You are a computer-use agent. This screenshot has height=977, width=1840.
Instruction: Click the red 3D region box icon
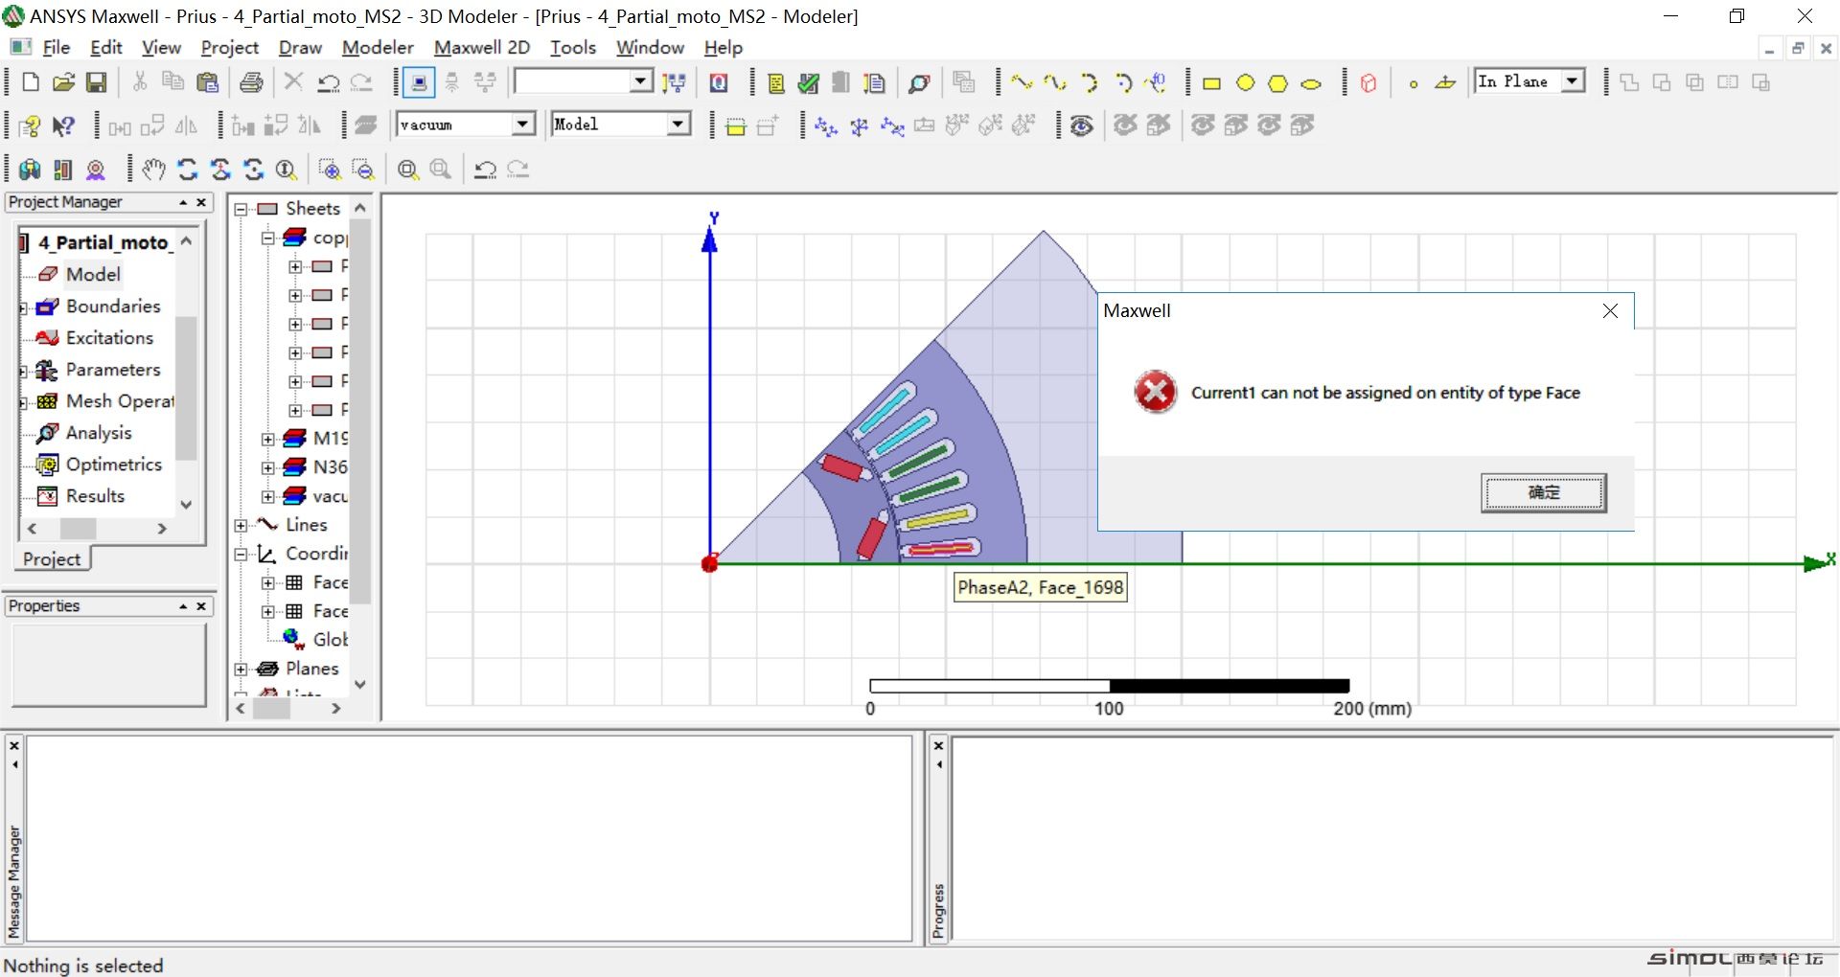tap(1368, 83)
